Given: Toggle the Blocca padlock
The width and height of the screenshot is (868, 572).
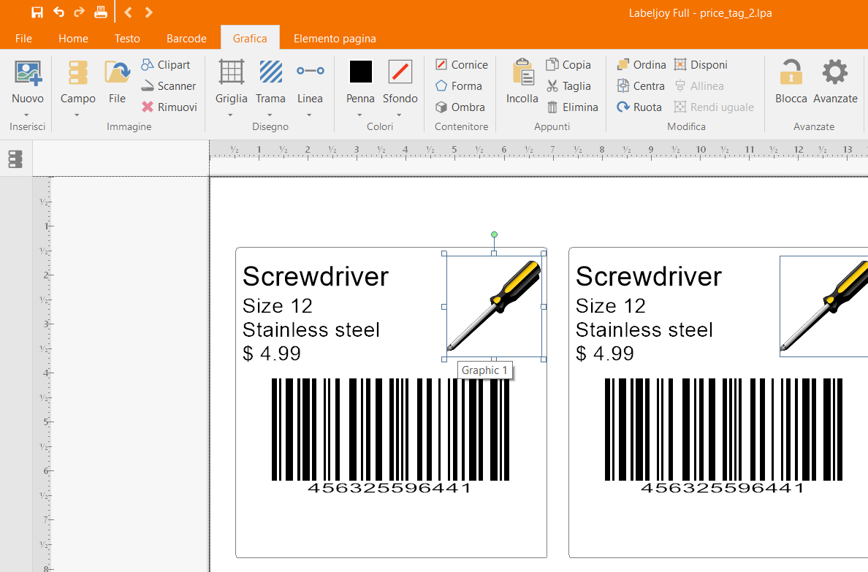Looking at the screenshot, I should pos(791,82).
